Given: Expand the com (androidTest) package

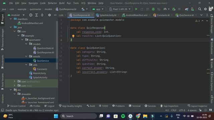Looking at the screenshot, I should click(15, 81).
